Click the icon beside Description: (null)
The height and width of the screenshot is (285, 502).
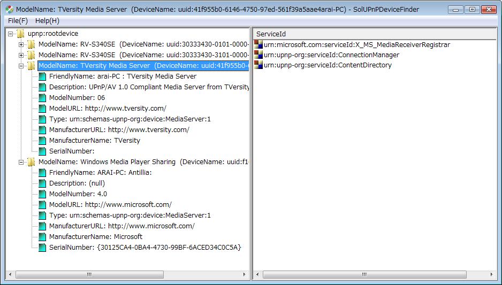(x=42, y=183)
